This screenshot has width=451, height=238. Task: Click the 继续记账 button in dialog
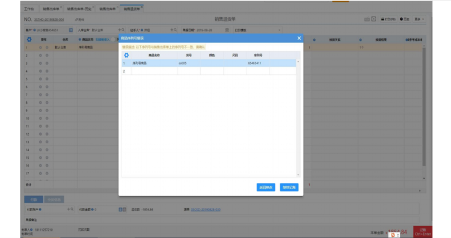[289, 187]
